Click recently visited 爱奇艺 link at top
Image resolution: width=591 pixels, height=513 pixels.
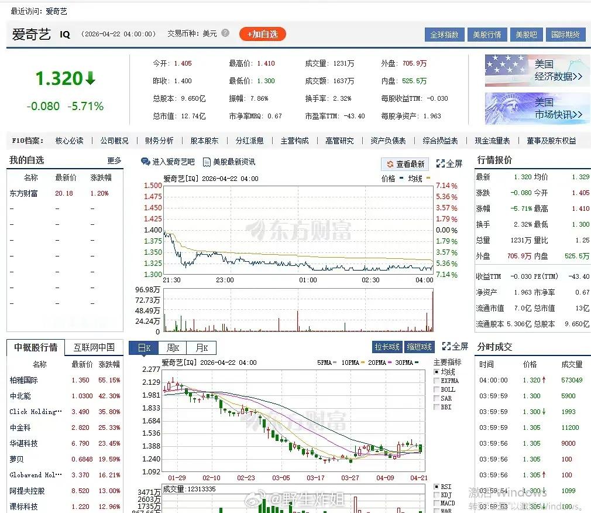[x=57, y=11]
